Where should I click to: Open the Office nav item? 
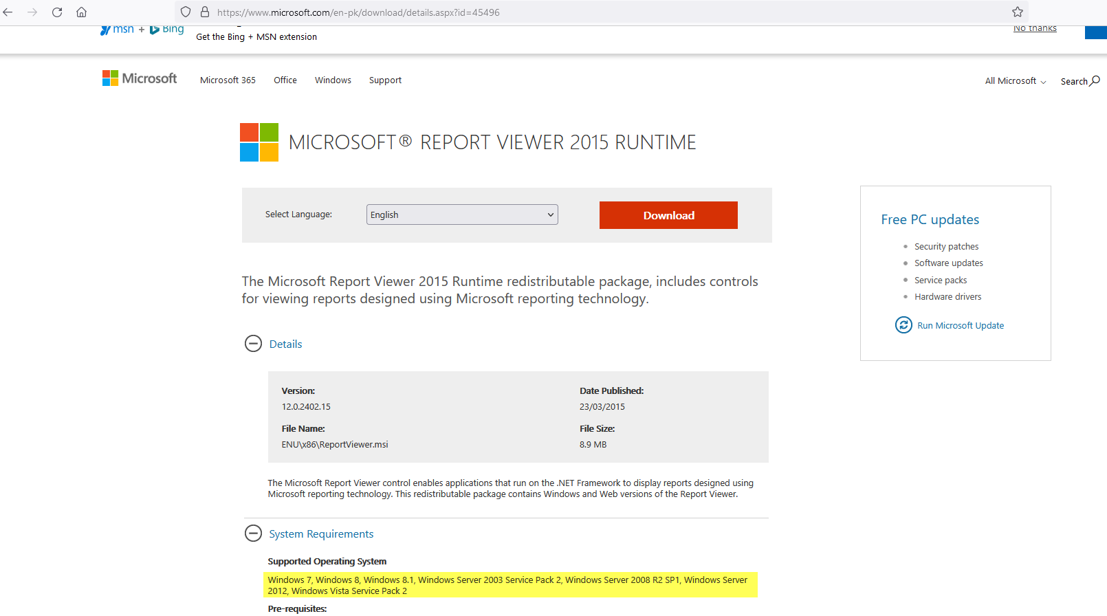pos(285,80)
